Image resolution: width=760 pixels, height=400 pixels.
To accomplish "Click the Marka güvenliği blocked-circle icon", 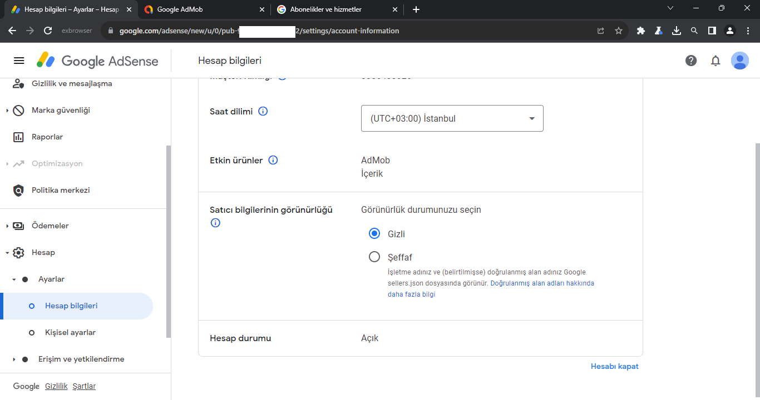I will pyautogui.click(x=18, y=111).
